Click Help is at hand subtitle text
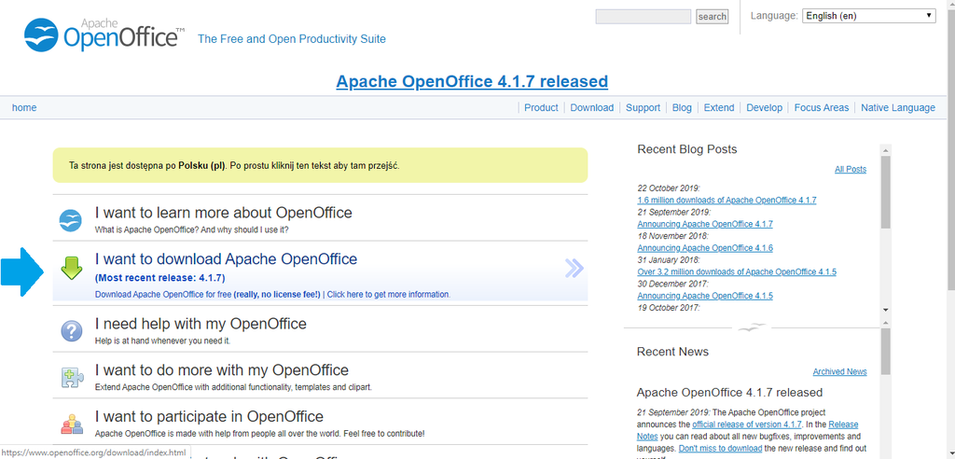This screenshot has height=459, width=955. click(163, 341)
